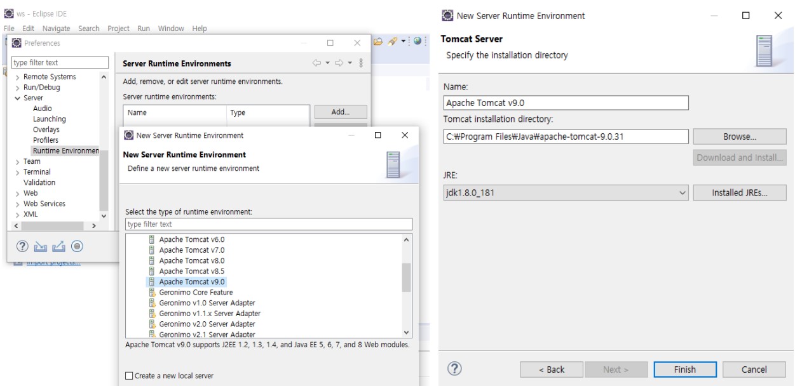Select the Profilers preferences item

click(46, 140)
